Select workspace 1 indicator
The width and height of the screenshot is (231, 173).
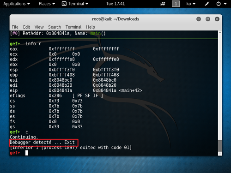176,4
